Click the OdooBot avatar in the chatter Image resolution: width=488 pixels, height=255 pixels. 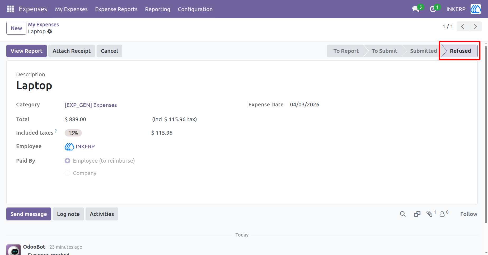point(13,250)
